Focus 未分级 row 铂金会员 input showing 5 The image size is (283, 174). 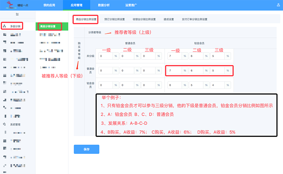pyautogui.click(x=218, y=56)
